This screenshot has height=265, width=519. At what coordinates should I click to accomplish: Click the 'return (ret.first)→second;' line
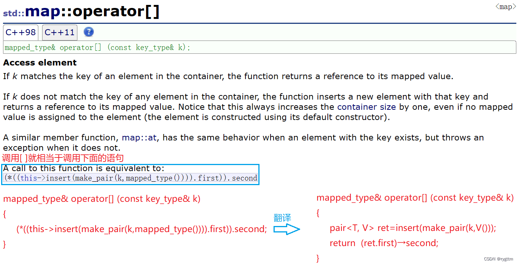(384, 243)
